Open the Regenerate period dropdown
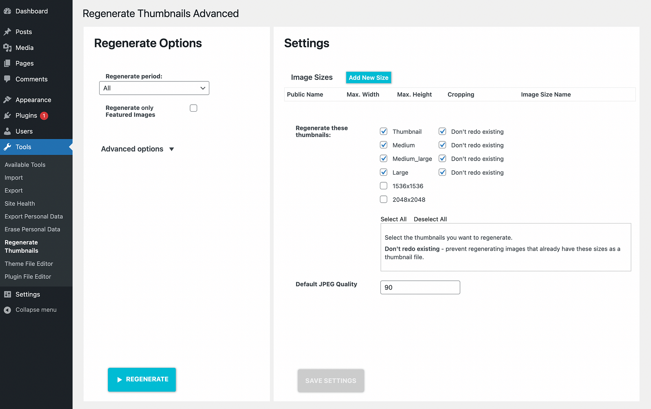The image size is (651, 409). click(154, 88)
